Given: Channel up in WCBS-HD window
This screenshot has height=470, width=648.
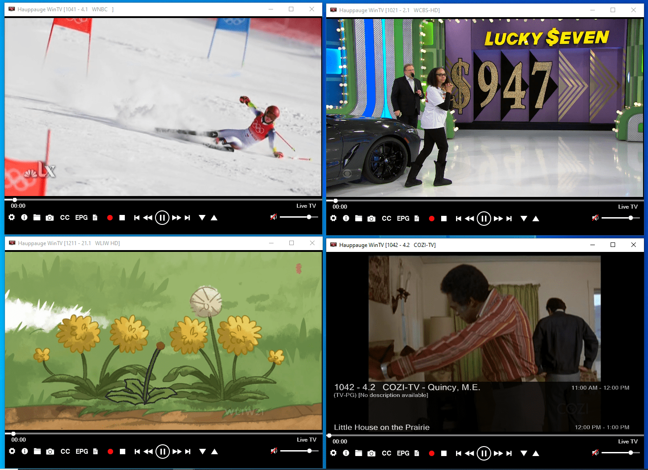Looking at the screenshot, I should (536, 219).
